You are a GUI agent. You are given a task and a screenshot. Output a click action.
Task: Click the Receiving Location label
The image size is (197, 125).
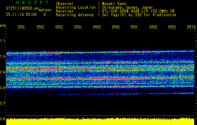76,7
